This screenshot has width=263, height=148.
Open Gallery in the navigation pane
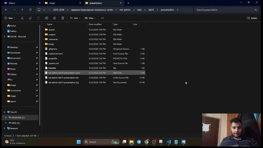(12, 31)
